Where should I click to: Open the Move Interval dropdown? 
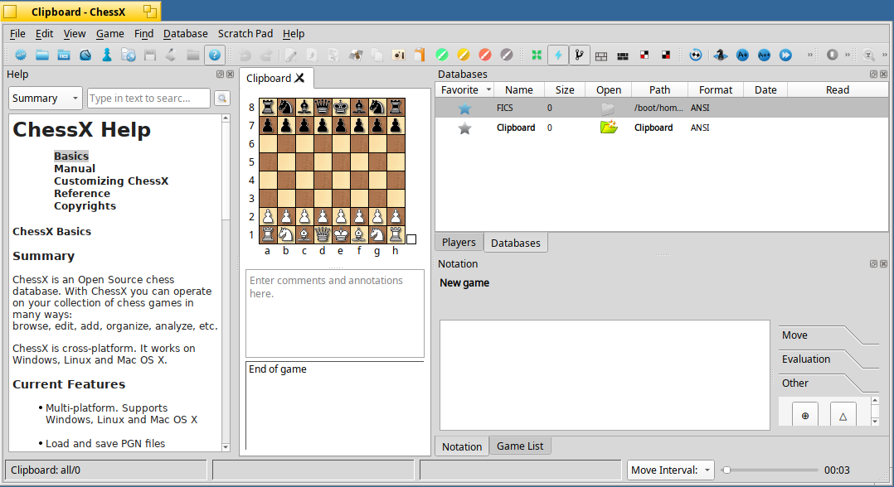pos(670,470)
